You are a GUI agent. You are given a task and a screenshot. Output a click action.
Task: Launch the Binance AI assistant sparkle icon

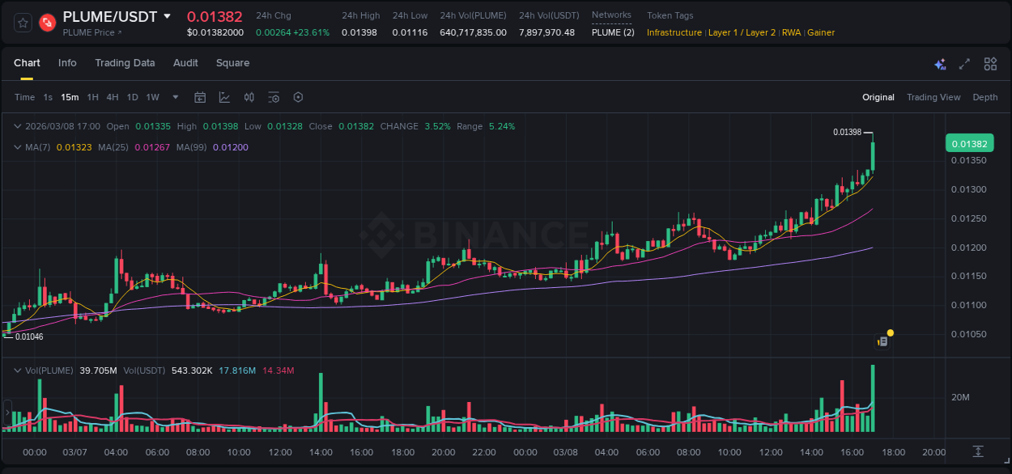pyautogui.click(x=940, y=63)
